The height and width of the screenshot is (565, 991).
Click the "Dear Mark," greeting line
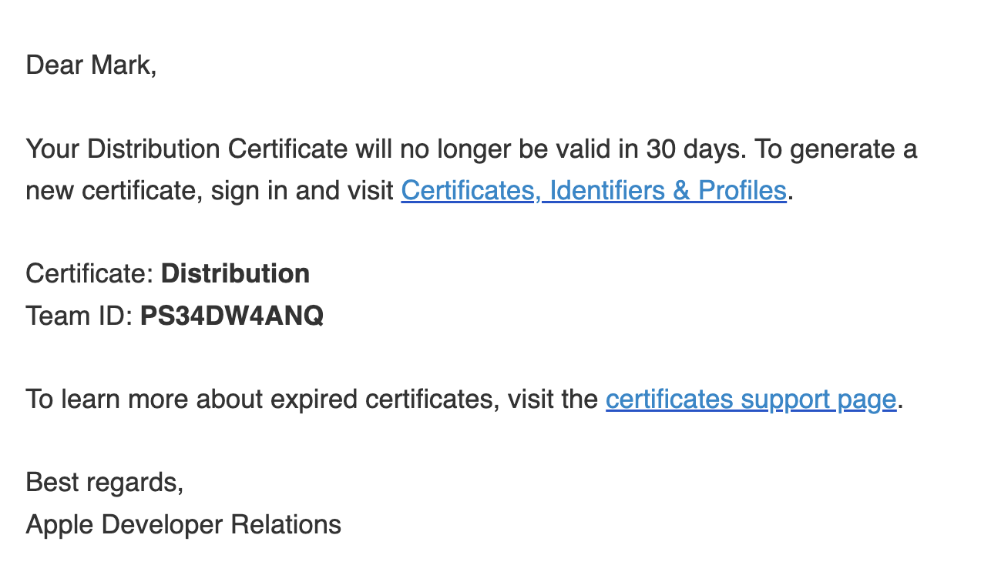pos(91,65)
